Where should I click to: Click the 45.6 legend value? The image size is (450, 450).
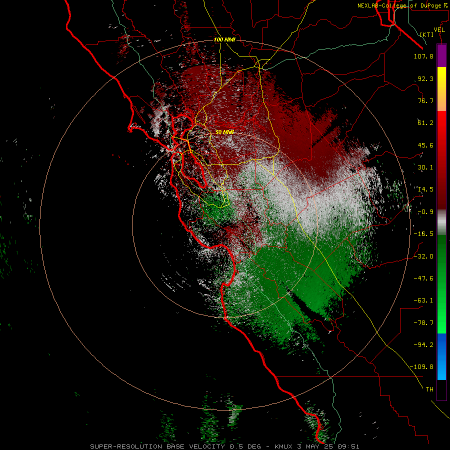coord(425,145)
